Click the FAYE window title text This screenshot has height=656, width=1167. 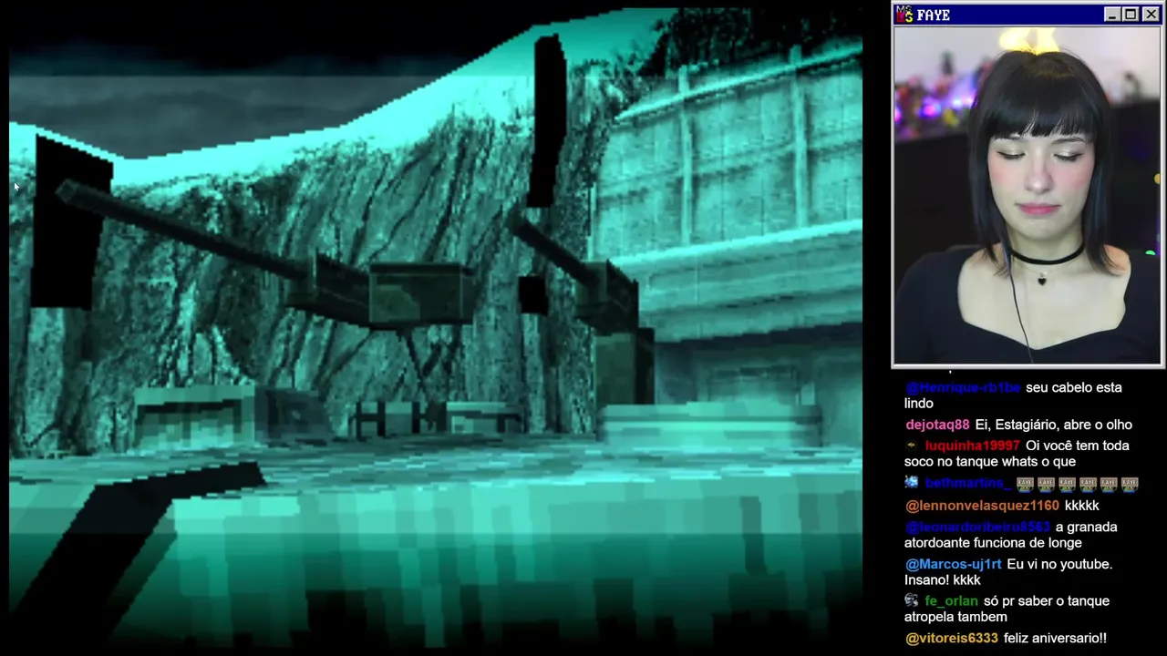(x=934, y=15)
